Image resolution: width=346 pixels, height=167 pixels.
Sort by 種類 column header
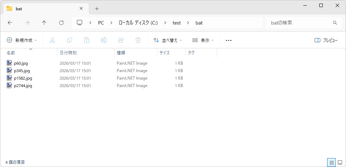click(136, 53)
